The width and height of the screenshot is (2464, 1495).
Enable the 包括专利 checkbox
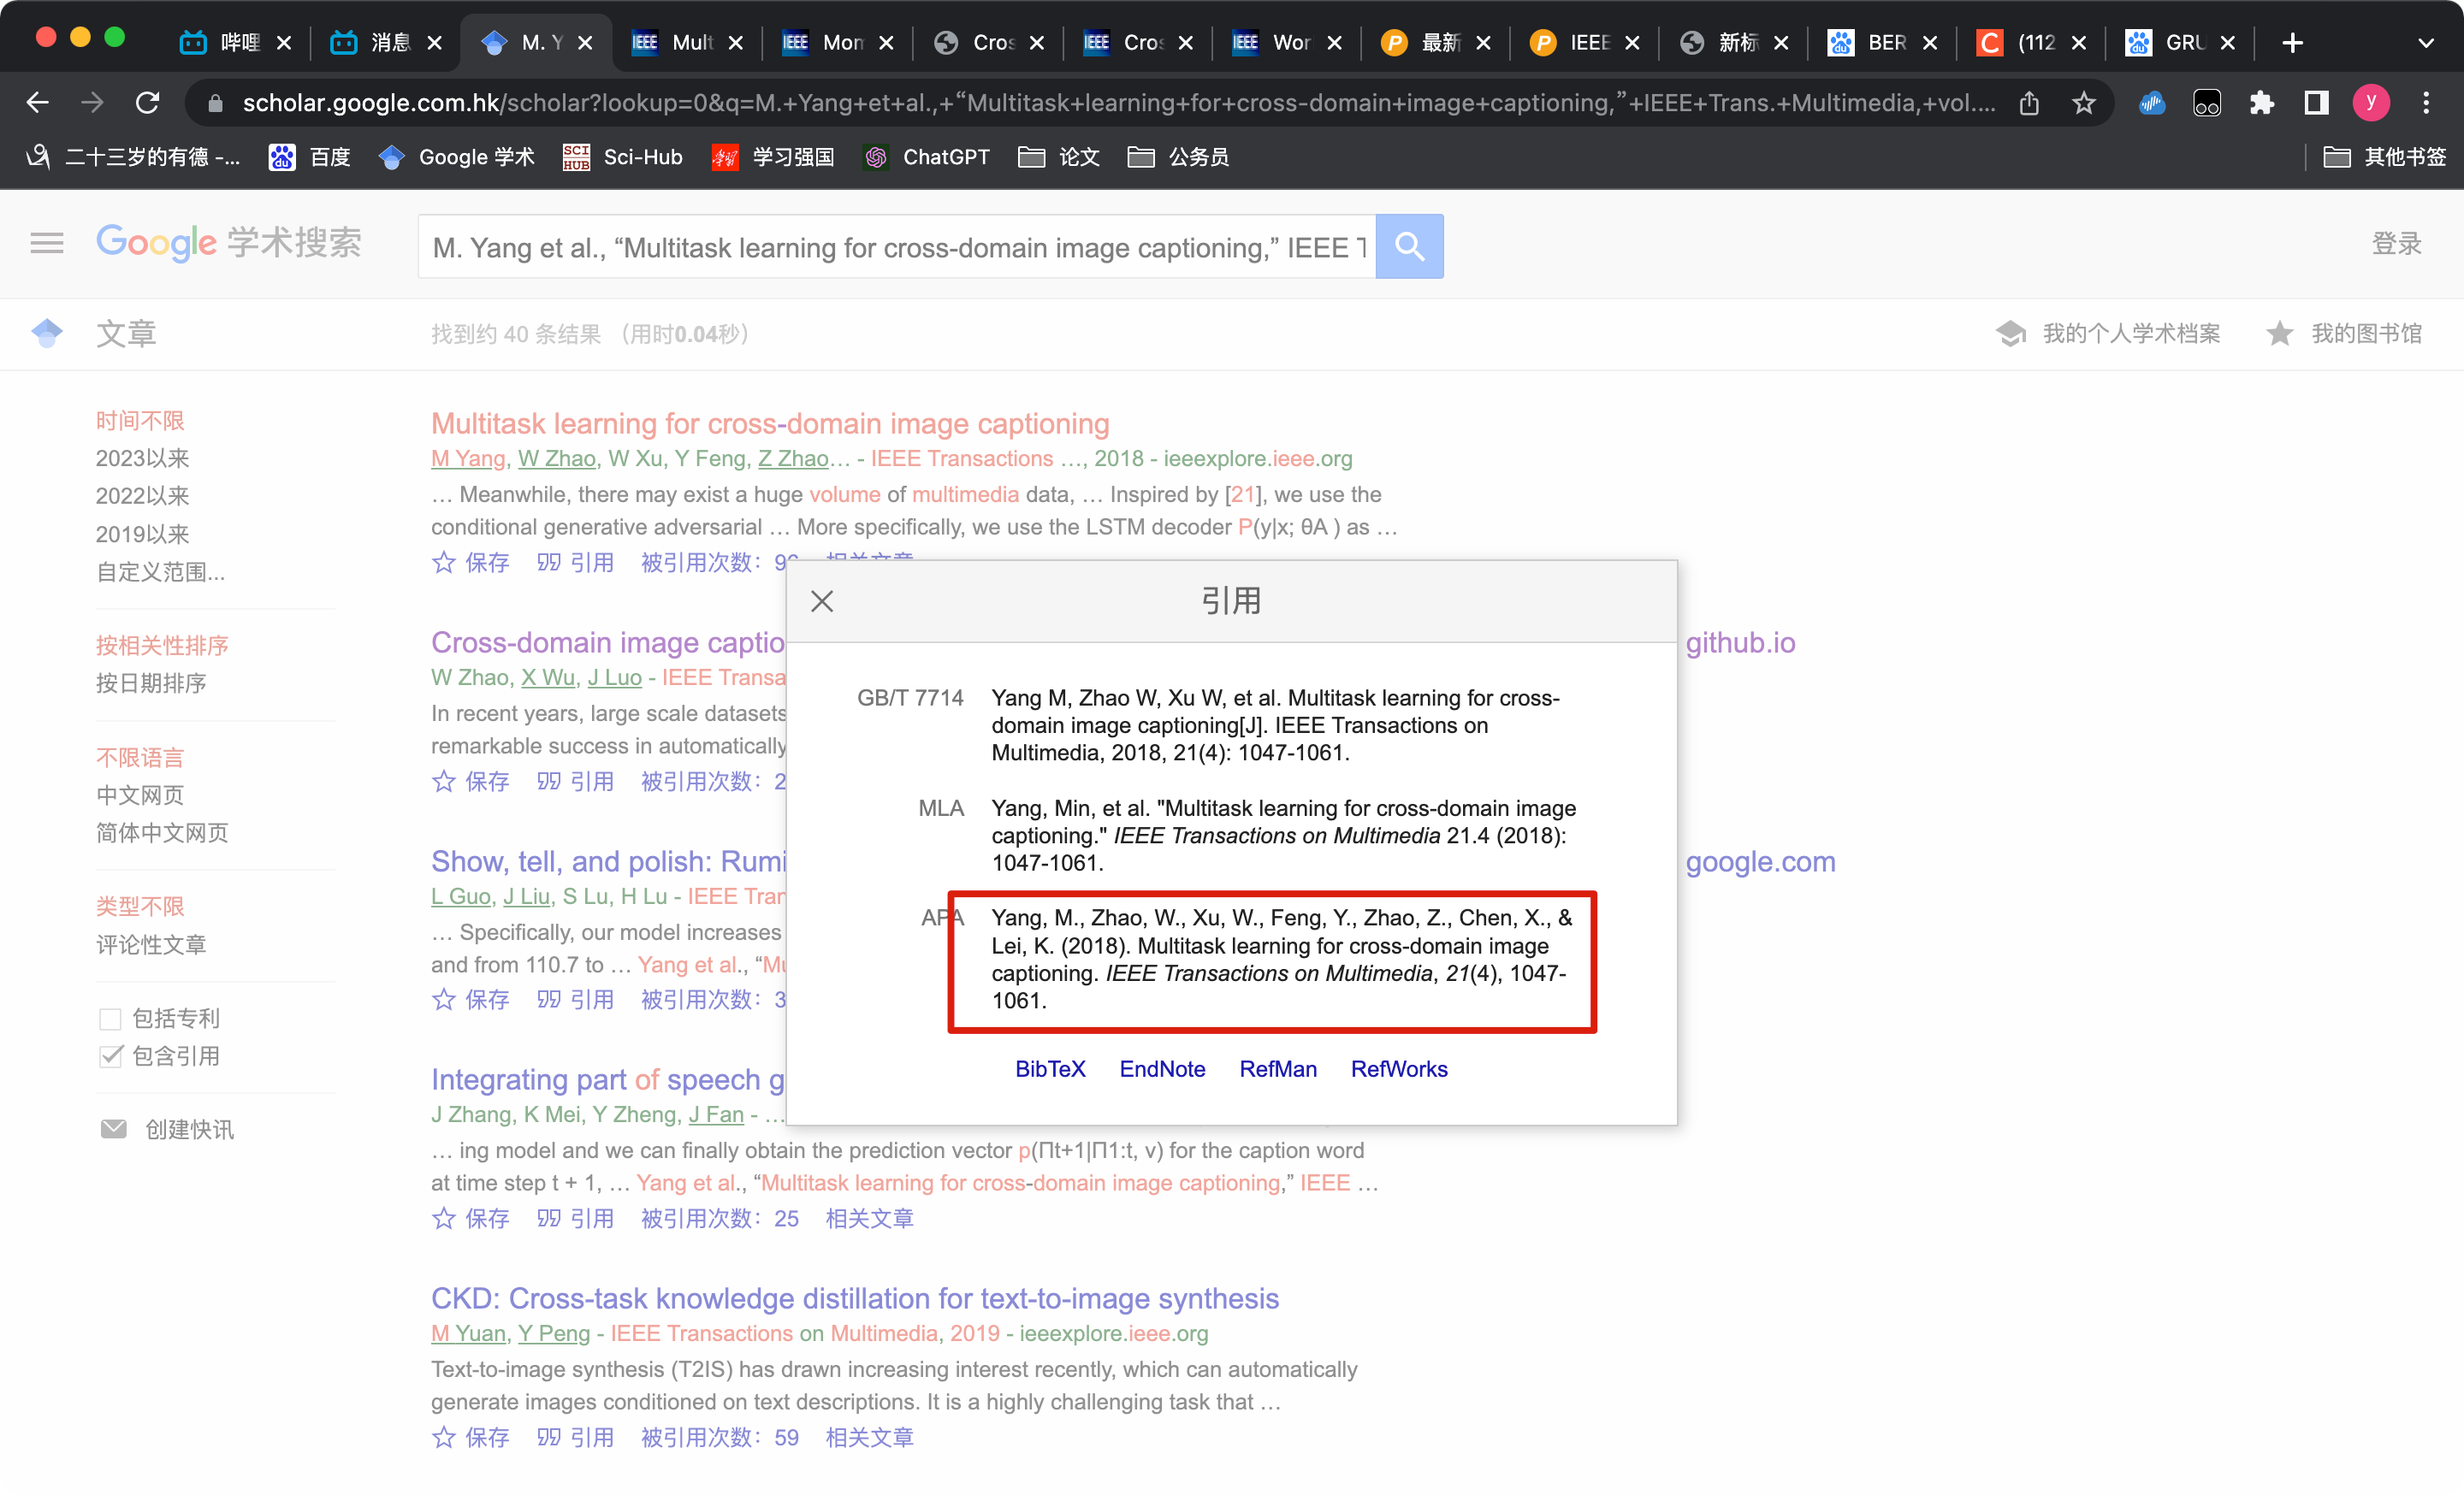coord(110,1019)
